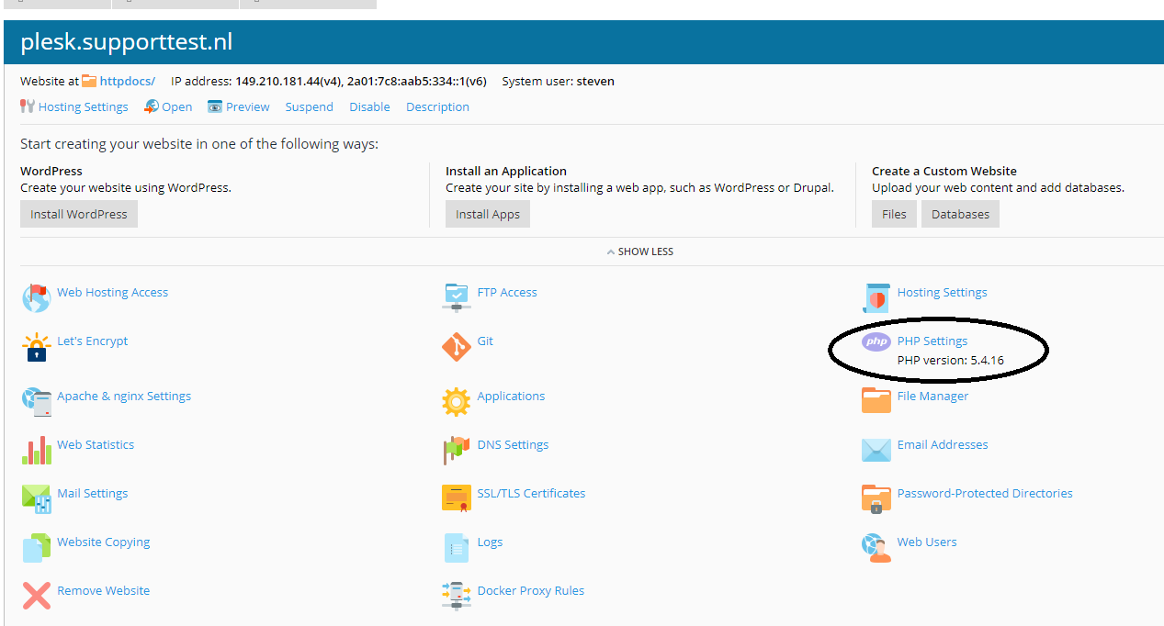Open Password-Protected Directories link
Image resolution: width=1164 pixels, height=626 pixels.
pos(985,493)
